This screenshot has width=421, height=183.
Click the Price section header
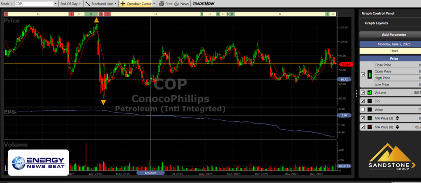click(391, 59)
